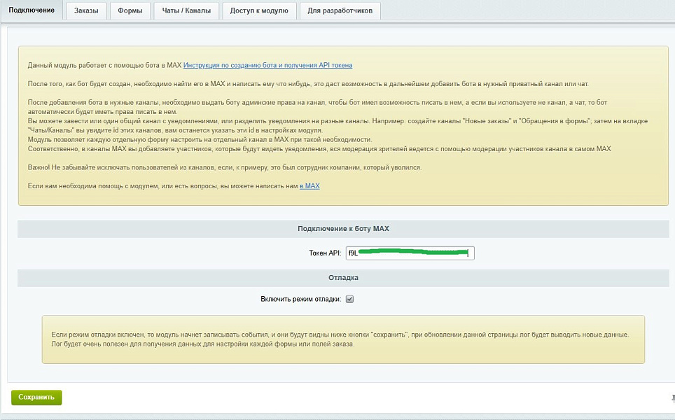Click the "Данный модуль работает" intro text
Screen dimensions: 675x420
[105, 65]
